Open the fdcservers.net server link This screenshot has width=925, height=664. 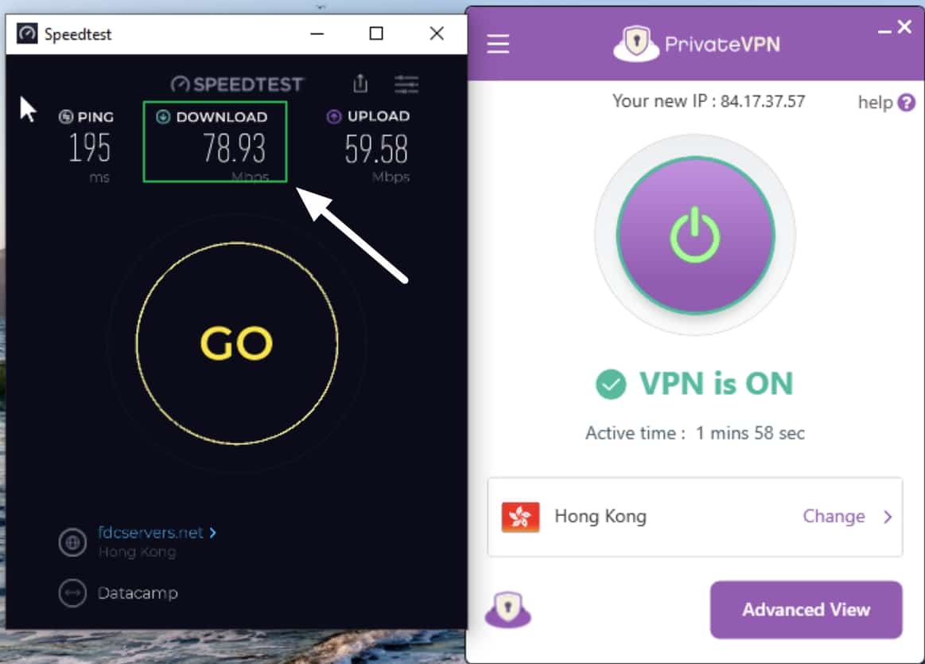tap(150, 533)
